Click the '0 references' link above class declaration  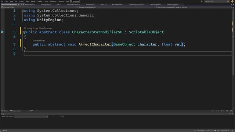(46, 28)
